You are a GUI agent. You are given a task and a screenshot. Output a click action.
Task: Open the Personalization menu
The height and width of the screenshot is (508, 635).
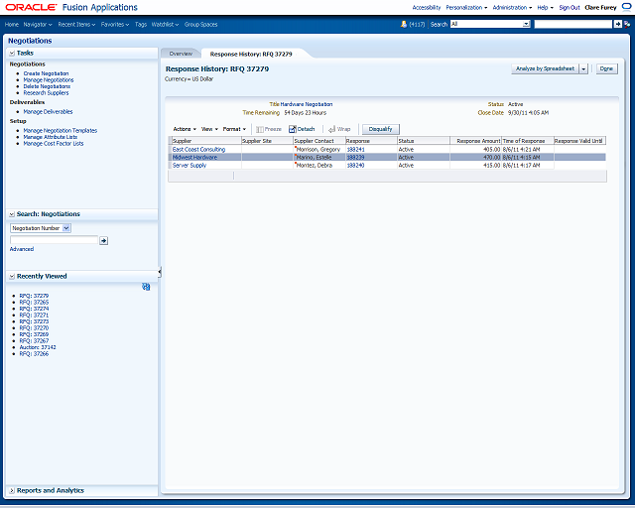(466, 7)
